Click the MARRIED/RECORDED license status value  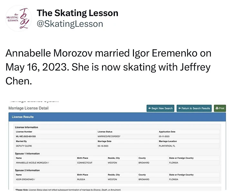pos(109,136)
